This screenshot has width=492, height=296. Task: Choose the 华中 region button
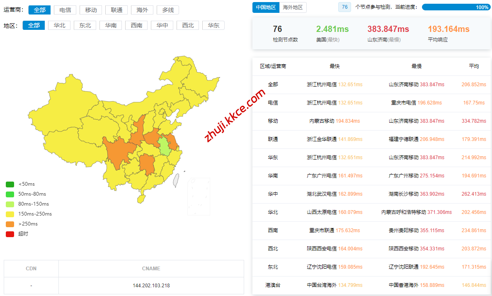162,25
